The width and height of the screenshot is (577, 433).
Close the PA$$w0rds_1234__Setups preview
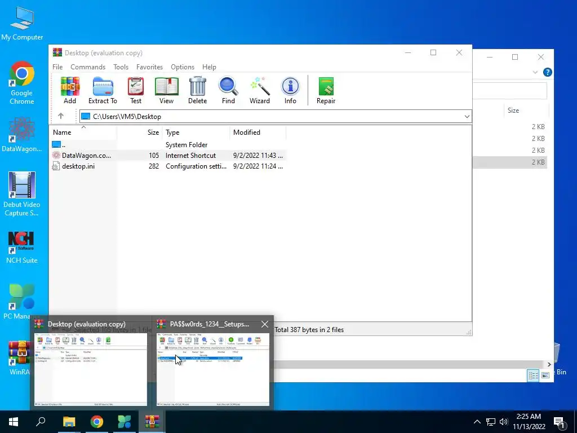coord(265,324)
